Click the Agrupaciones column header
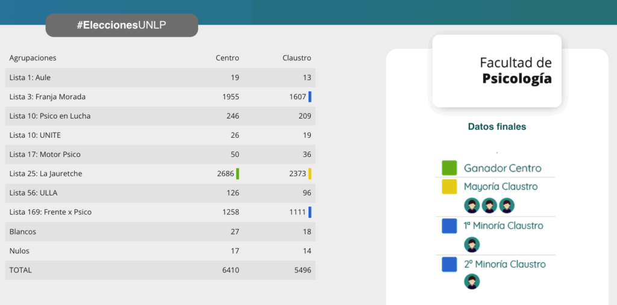 [33, 58]
